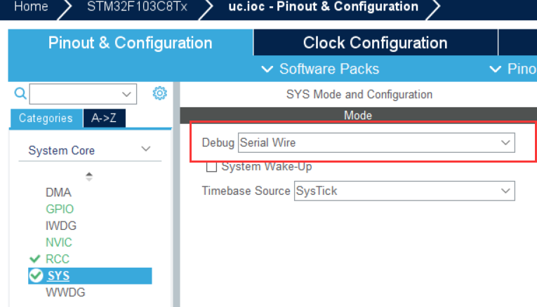Collapse the System Core category
Image resolution: width=537 pixels, height=307 pixels.
pos(146,149)
